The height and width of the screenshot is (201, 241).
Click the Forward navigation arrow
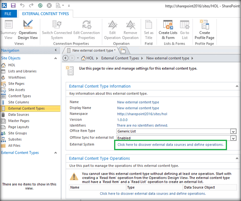[x=72, y=58]
